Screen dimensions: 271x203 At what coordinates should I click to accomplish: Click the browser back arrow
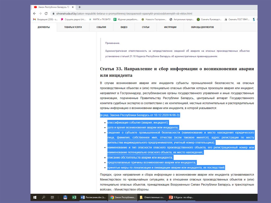tap(34, 13)
